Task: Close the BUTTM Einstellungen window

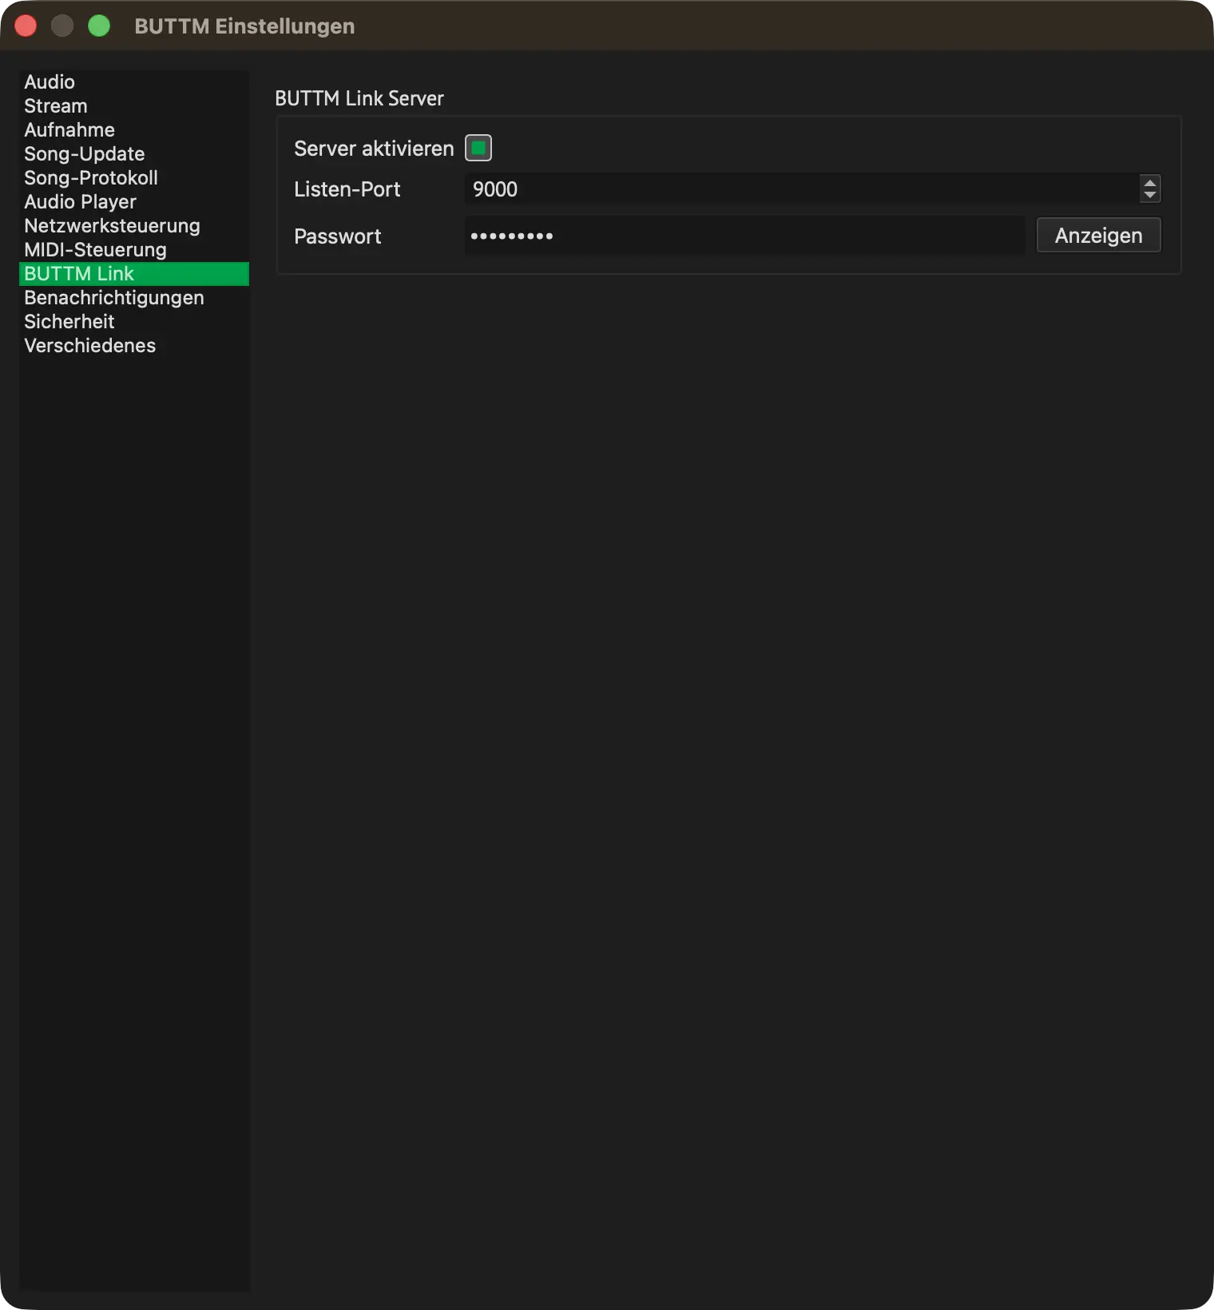Action: pyautogui.click(x=26, y=26)
